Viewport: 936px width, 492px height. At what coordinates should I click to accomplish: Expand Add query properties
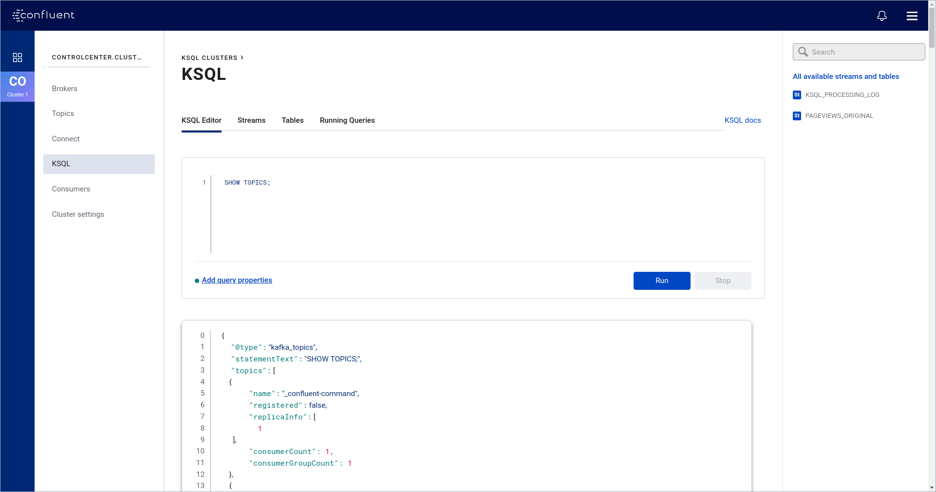coord(237,280)
